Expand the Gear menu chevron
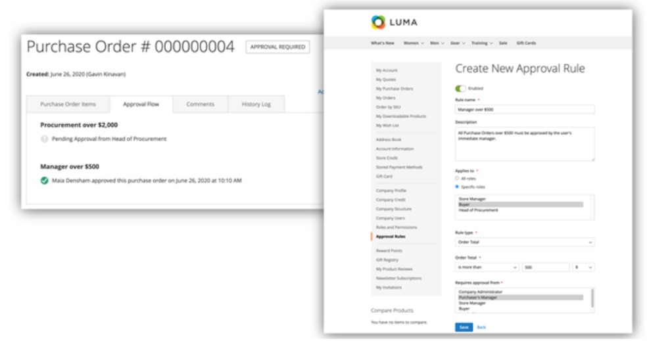The width and height of the screenshot is (649, 341). click(x=464, y=43)
